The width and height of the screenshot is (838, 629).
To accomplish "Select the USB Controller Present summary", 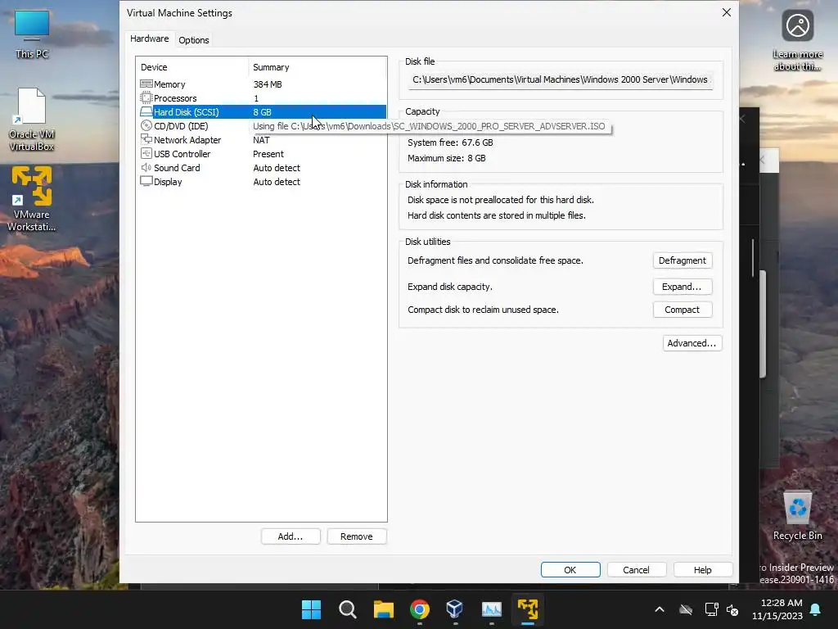I will coord(268,154).
